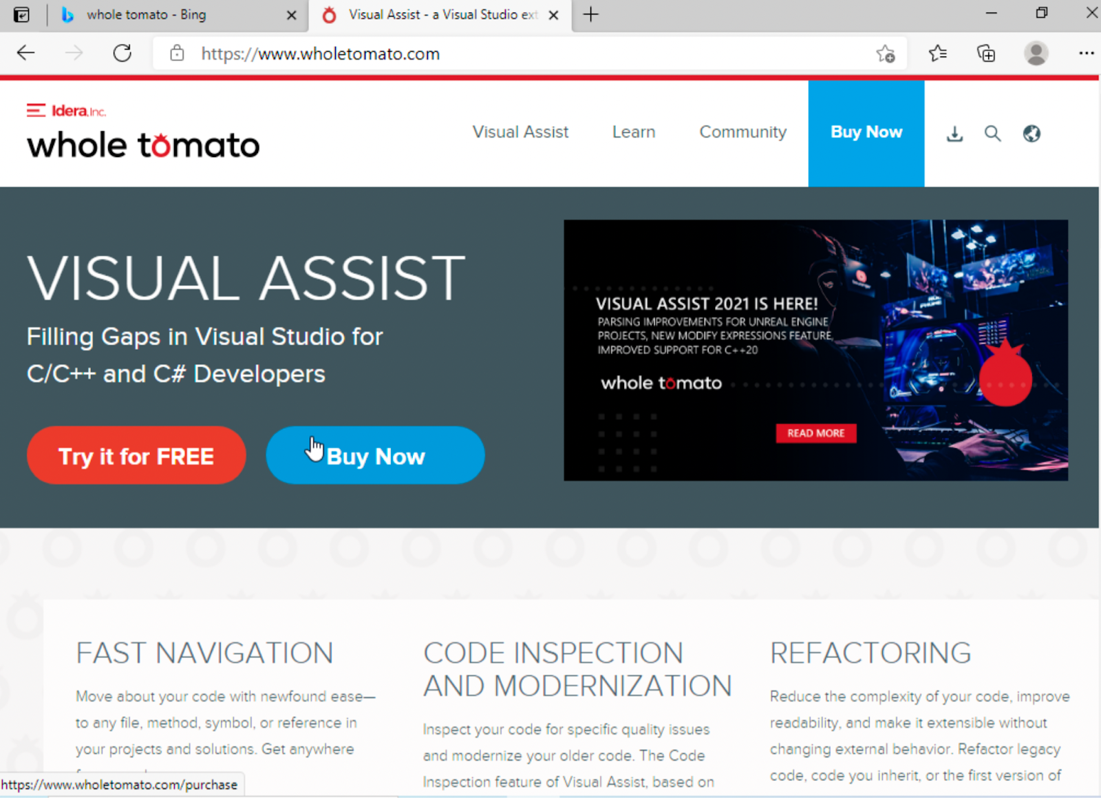Click the REFACTORING heading
This screenshot has width=1101, height=798.
click(x=870, y=653)
